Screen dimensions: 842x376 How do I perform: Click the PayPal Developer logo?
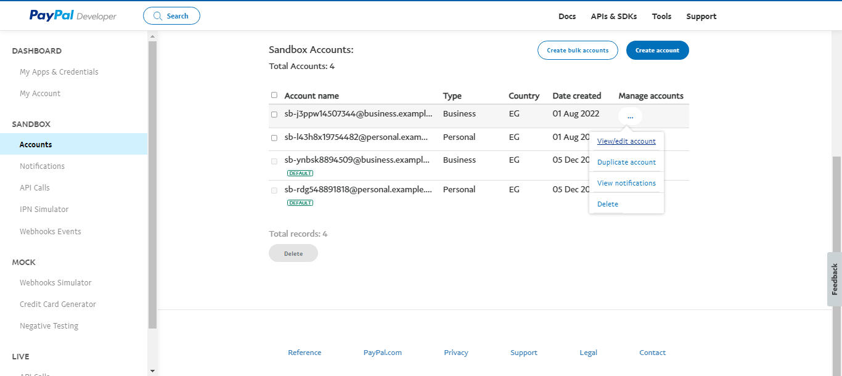point(73,15)
